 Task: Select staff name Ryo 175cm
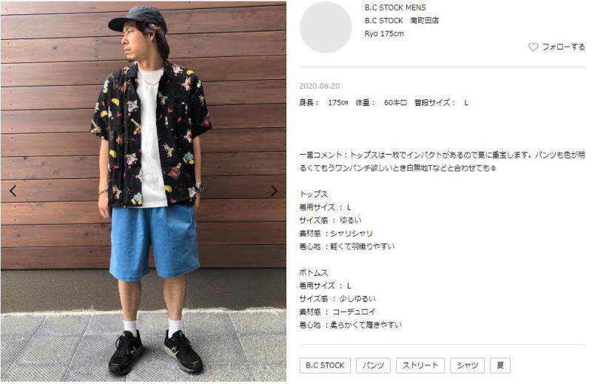pos(384,33)
